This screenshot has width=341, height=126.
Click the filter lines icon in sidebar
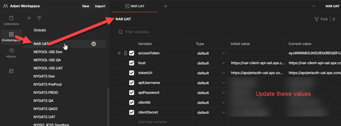(x=39, y=18)
